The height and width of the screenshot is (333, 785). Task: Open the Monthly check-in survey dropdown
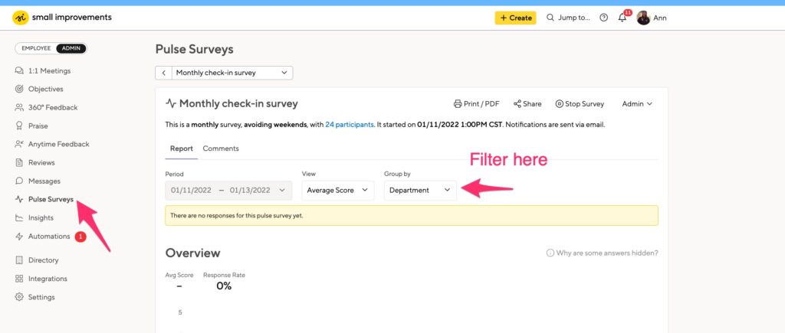coord(232,73)
